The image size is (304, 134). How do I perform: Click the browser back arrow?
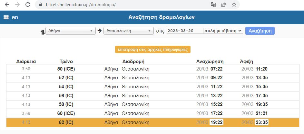point(7,5)
